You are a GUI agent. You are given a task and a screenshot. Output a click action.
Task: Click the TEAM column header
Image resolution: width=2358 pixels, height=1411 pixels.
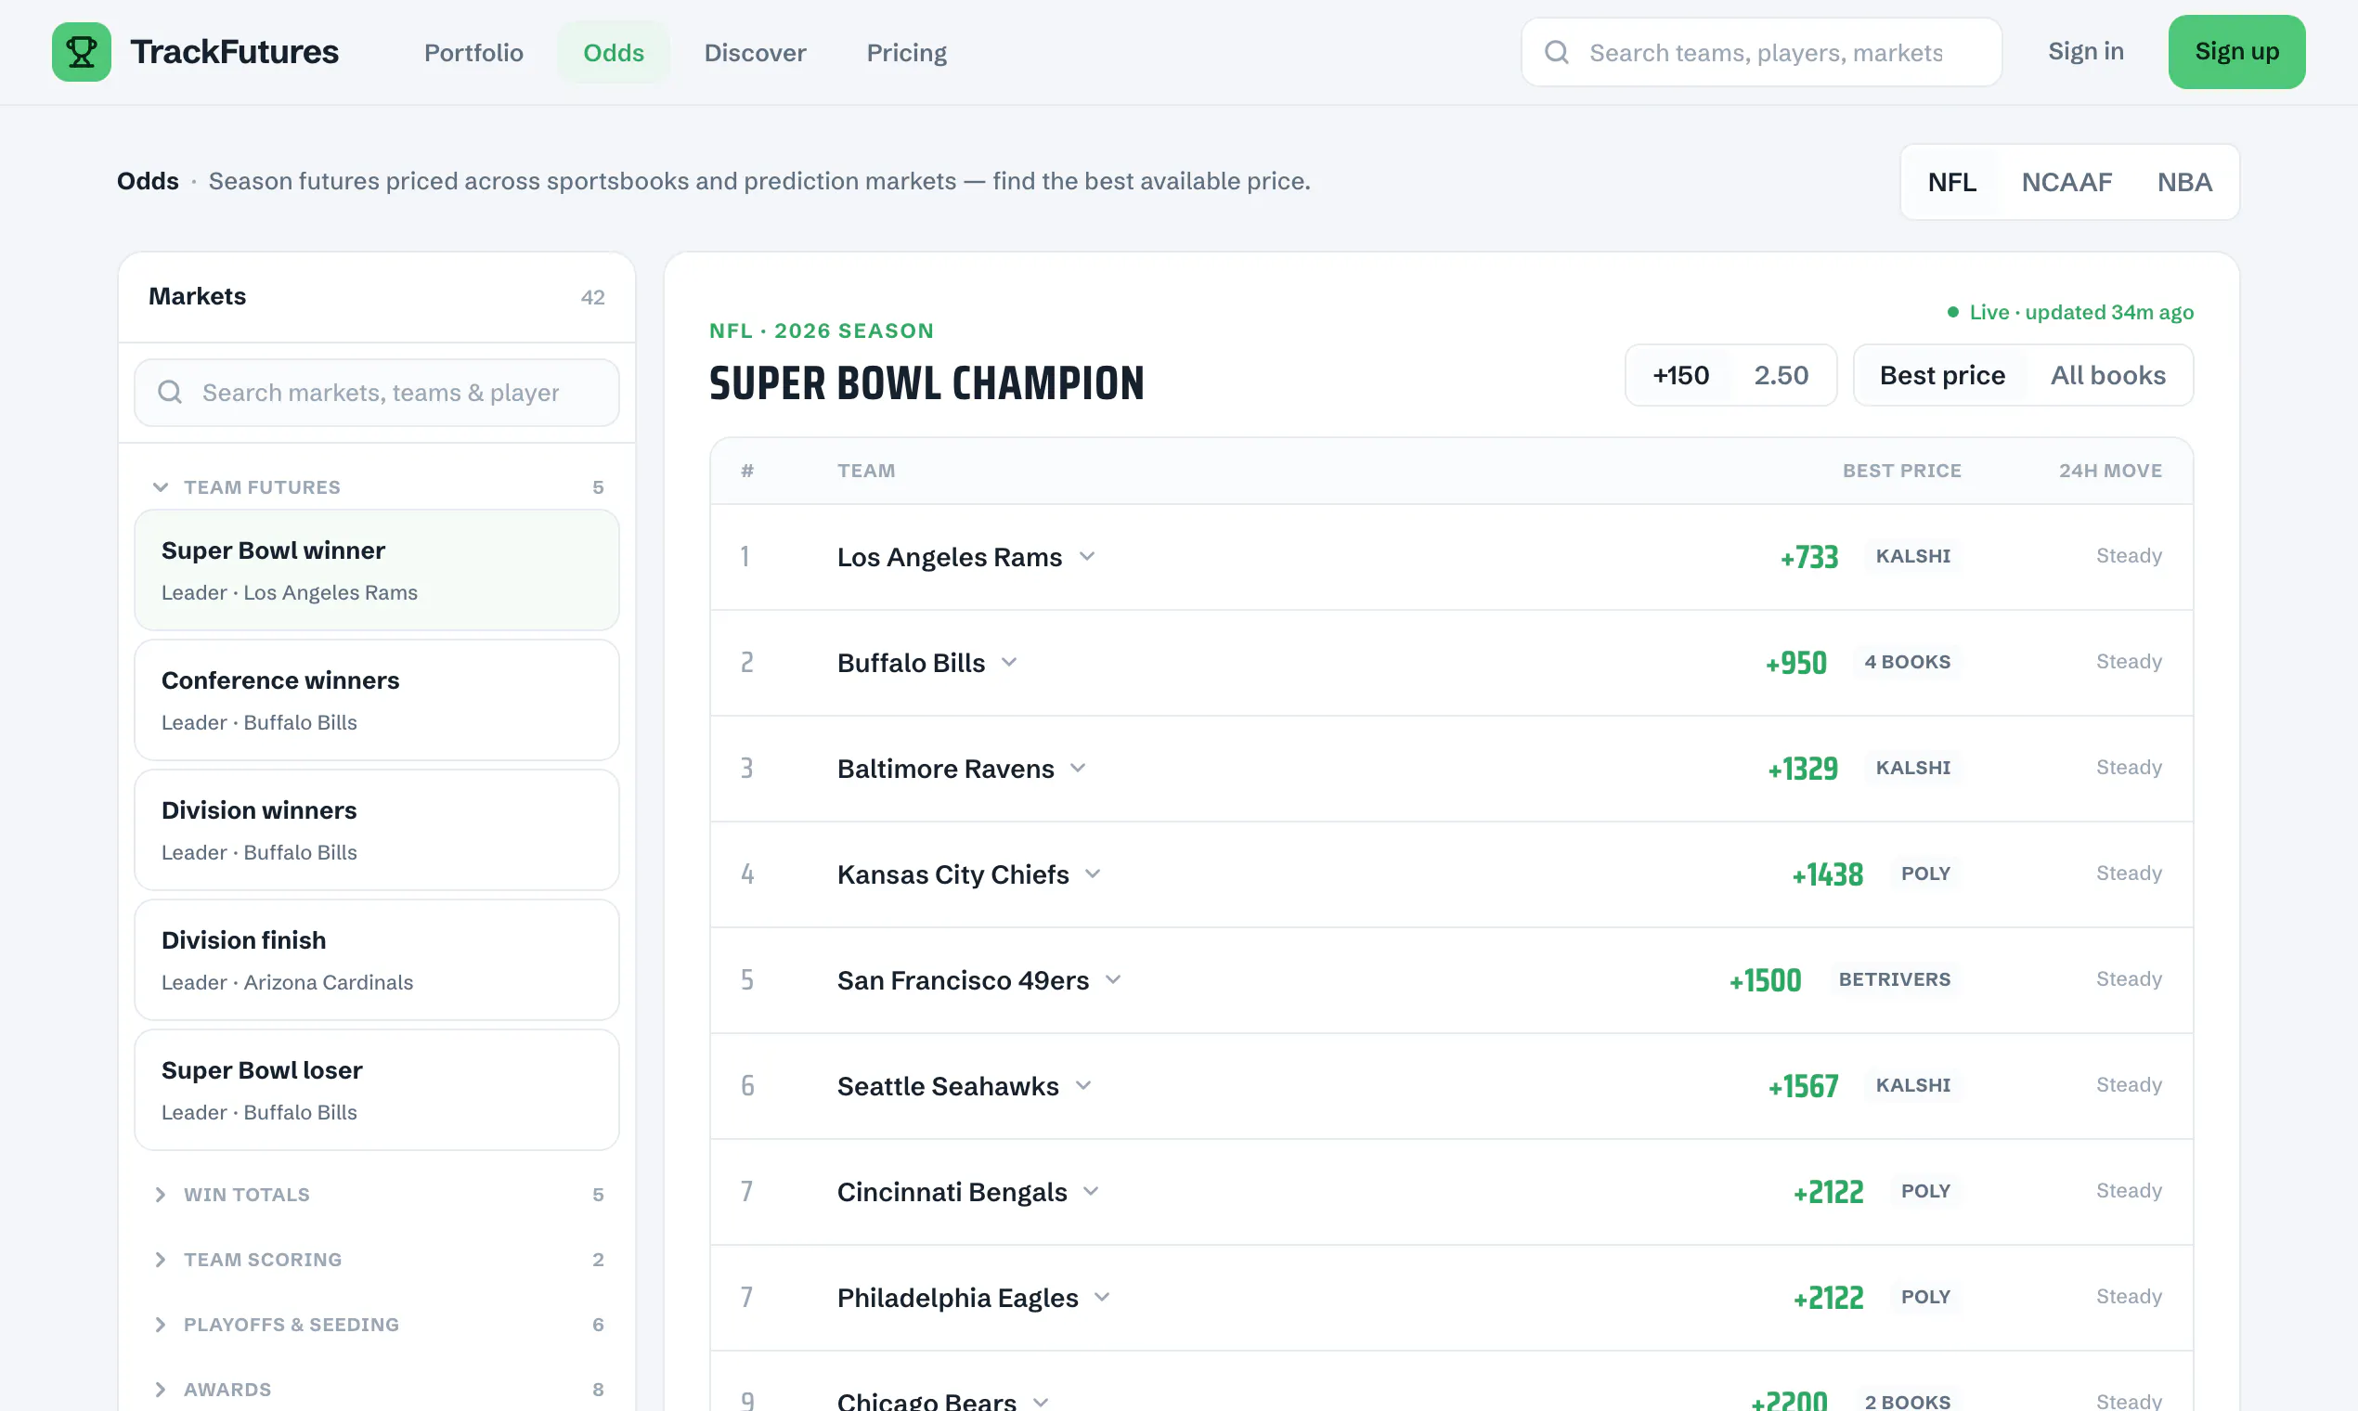(866, 471)
